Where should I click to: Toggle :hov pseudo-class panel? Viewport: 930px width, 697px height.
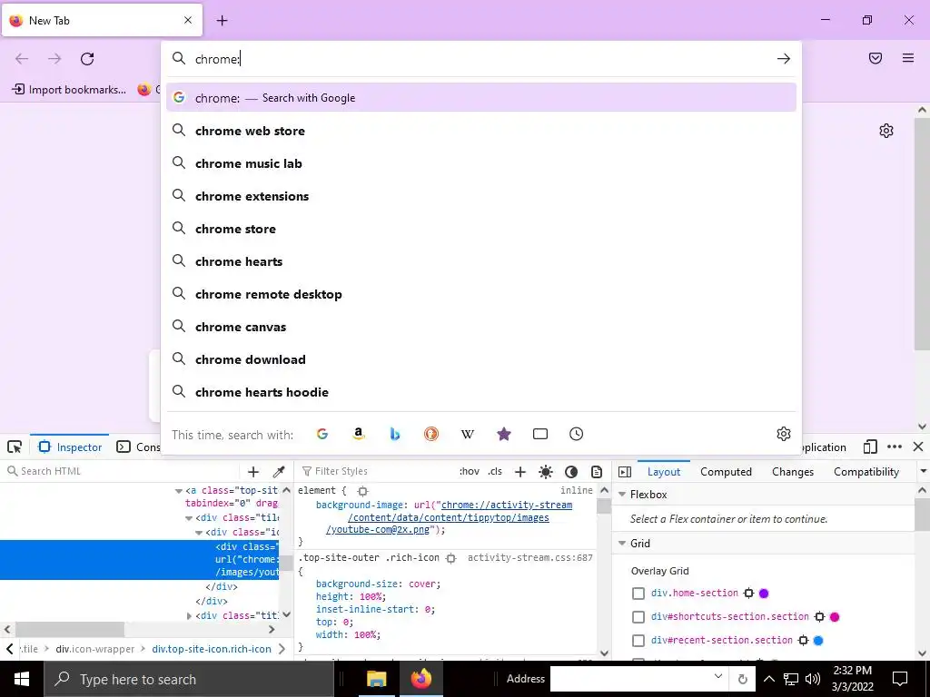point(470,472)
